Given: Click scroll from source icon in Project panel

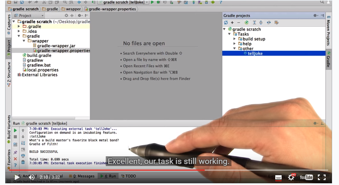Looking at the screenshot, I should 67,15.
